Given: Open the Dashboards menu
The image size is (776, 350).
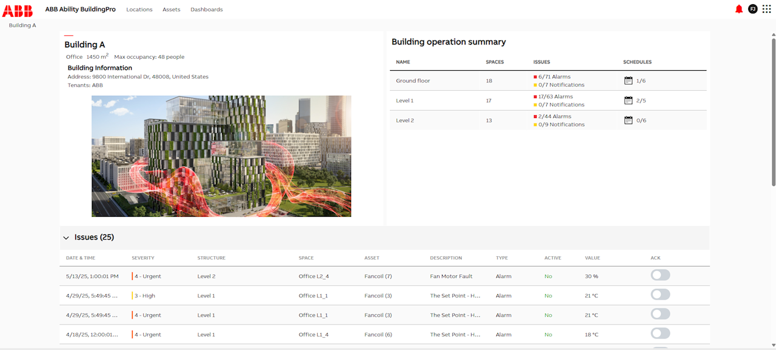Looking at the screenshot, I should pyautogui.click(x=206, y=10).
